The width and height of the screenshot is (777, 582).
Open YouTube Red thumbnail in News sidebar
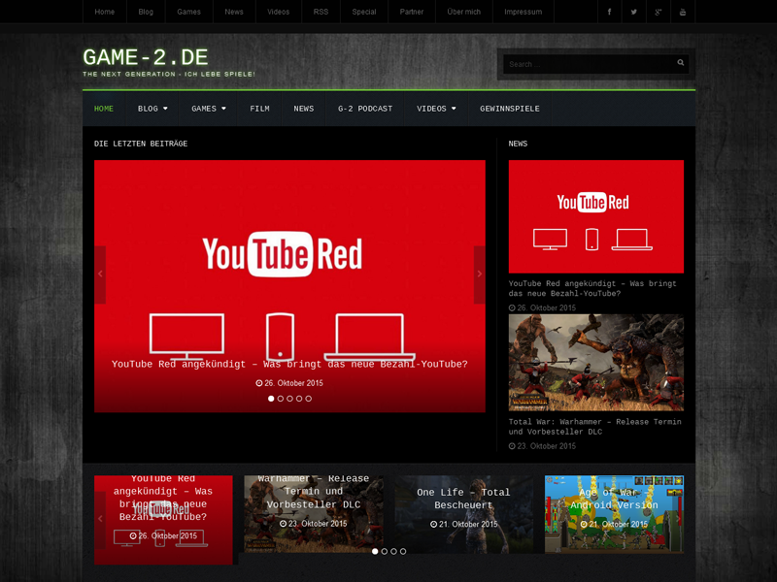596,216
